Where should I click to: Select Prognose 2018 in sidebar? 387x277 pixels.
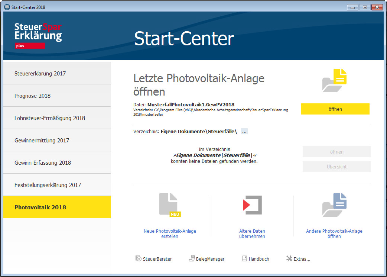[x=57, y=96]
